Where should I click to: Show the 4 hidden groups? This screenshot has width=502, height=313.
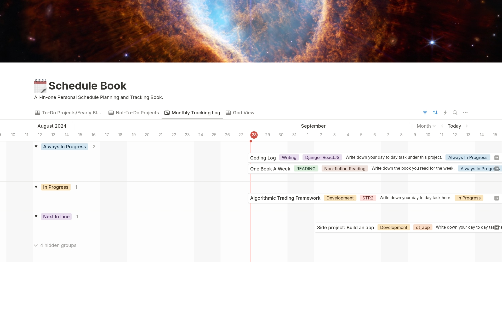55,245
